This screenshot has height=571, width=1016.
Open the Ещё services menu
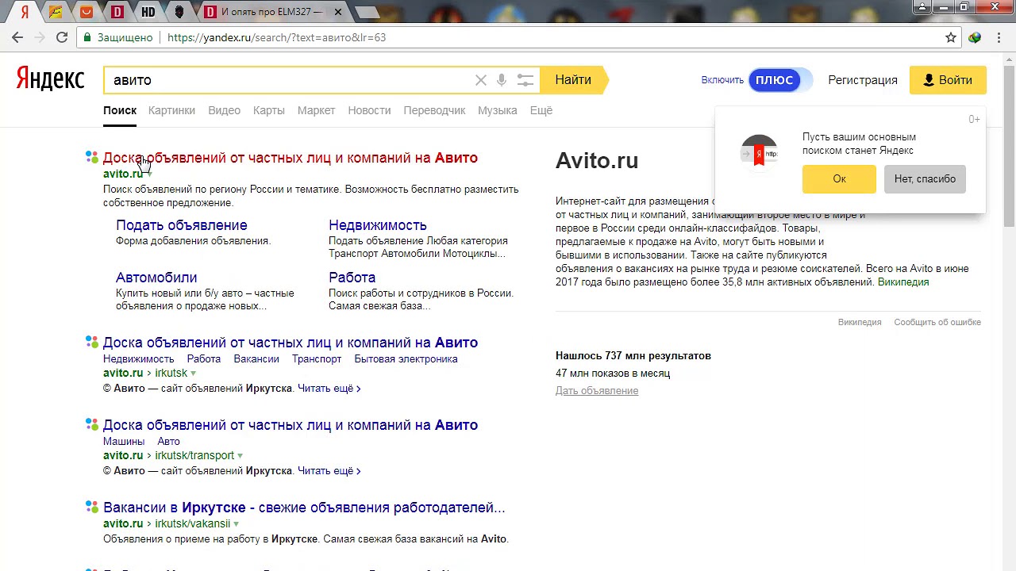[x=541, y=110]
